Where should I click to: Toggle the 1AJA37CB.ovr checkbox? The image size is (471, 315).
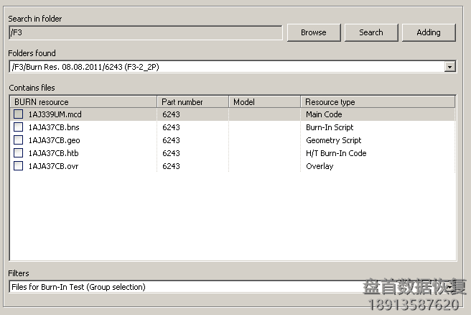(x=19, y=166)
